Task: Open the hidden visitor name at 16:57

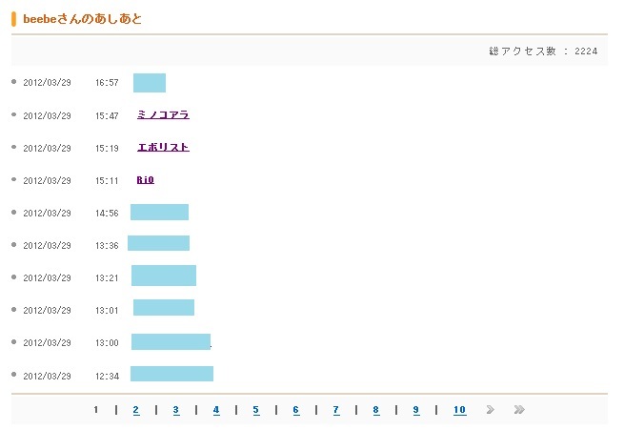Action: point(150,83)
